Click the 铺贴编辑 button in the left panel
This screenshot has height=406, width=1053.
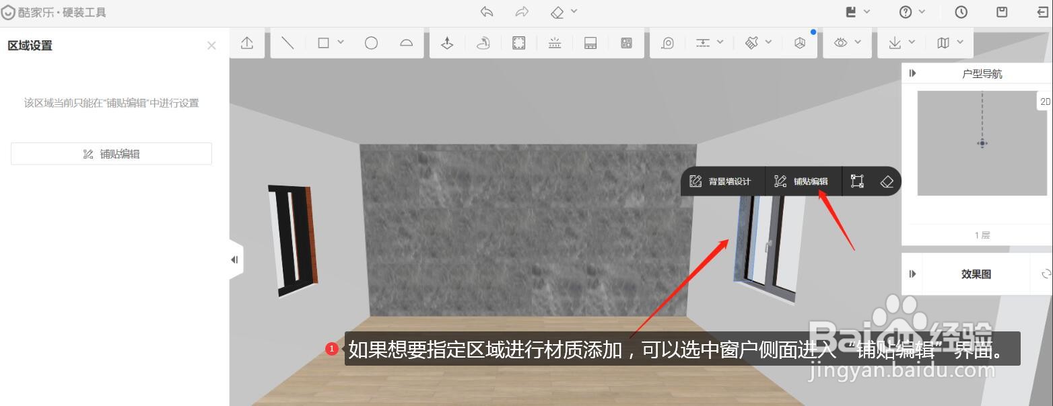pos(111,153)
